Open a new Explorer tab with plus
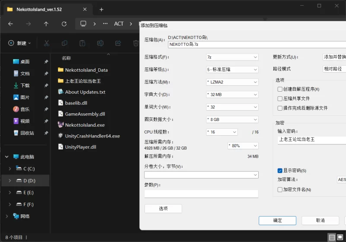 coord(101,10)
